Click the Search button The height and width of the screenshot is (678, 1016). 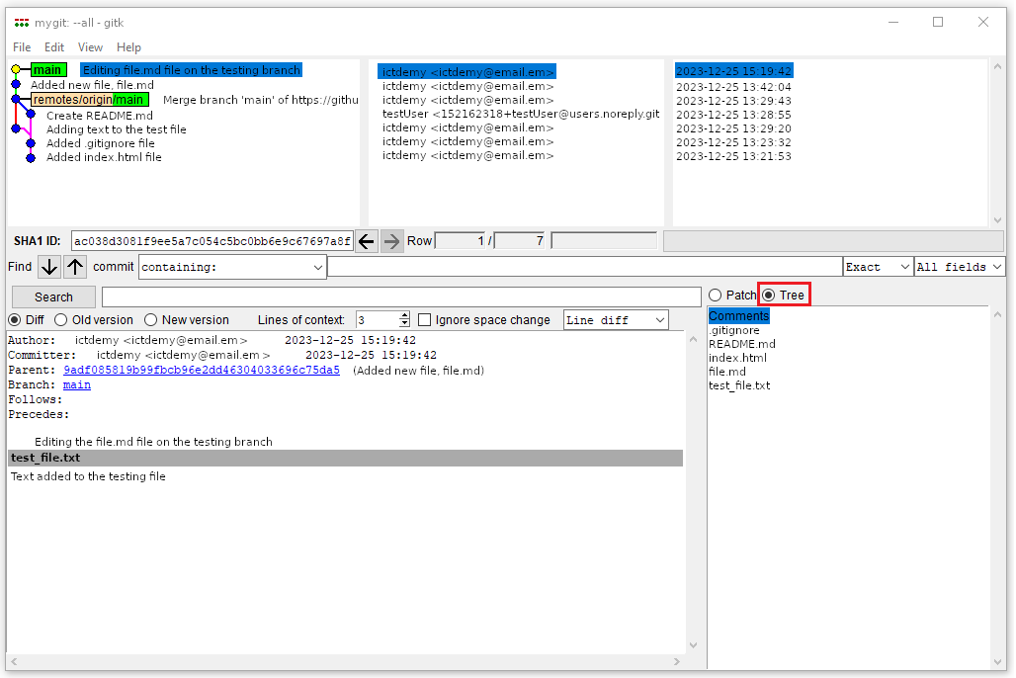(x=53, y=297)
